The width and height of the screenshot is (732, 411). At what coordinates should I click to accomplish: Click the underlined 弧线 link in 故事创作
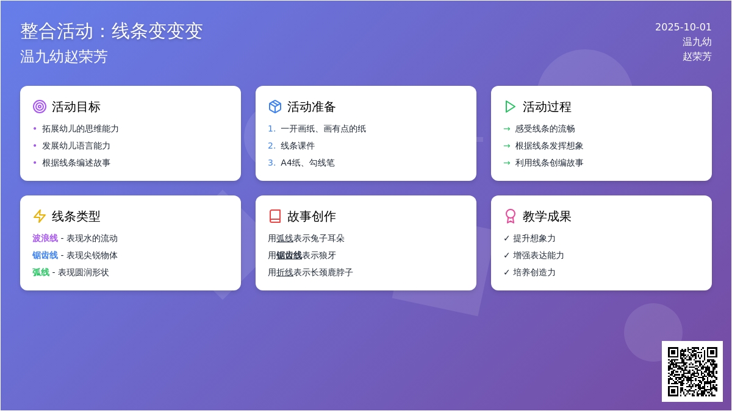coord(285,238)
